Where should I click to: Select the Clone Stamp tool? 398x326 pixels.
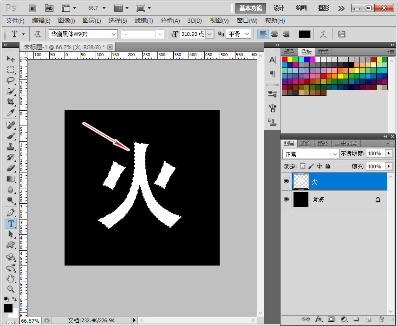(x=10, y=146)
